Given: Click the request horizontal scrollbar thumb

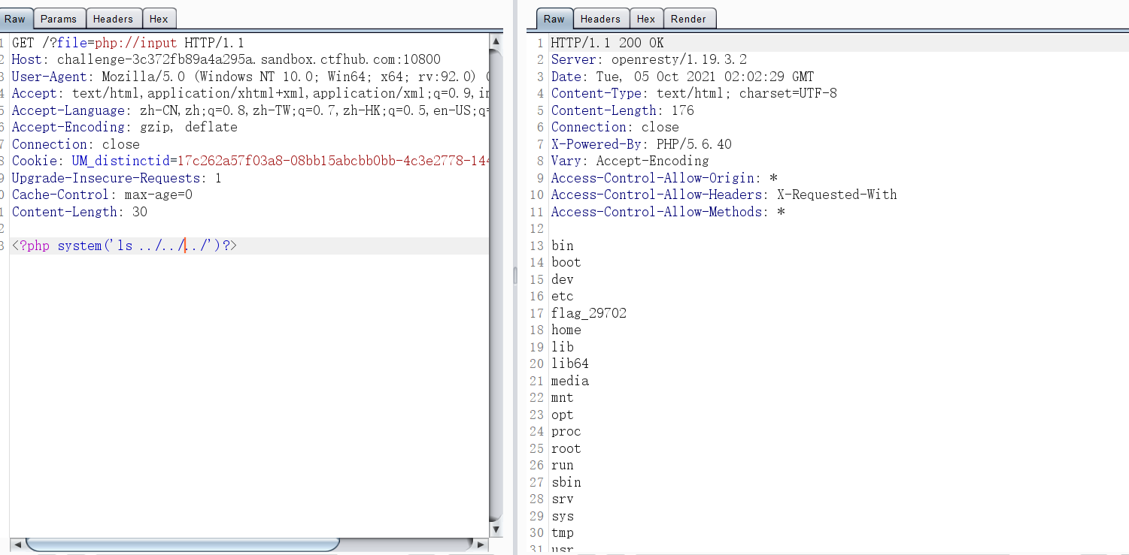Looking at the screenshot, I should pyautogui.click(x=182, y=544).
